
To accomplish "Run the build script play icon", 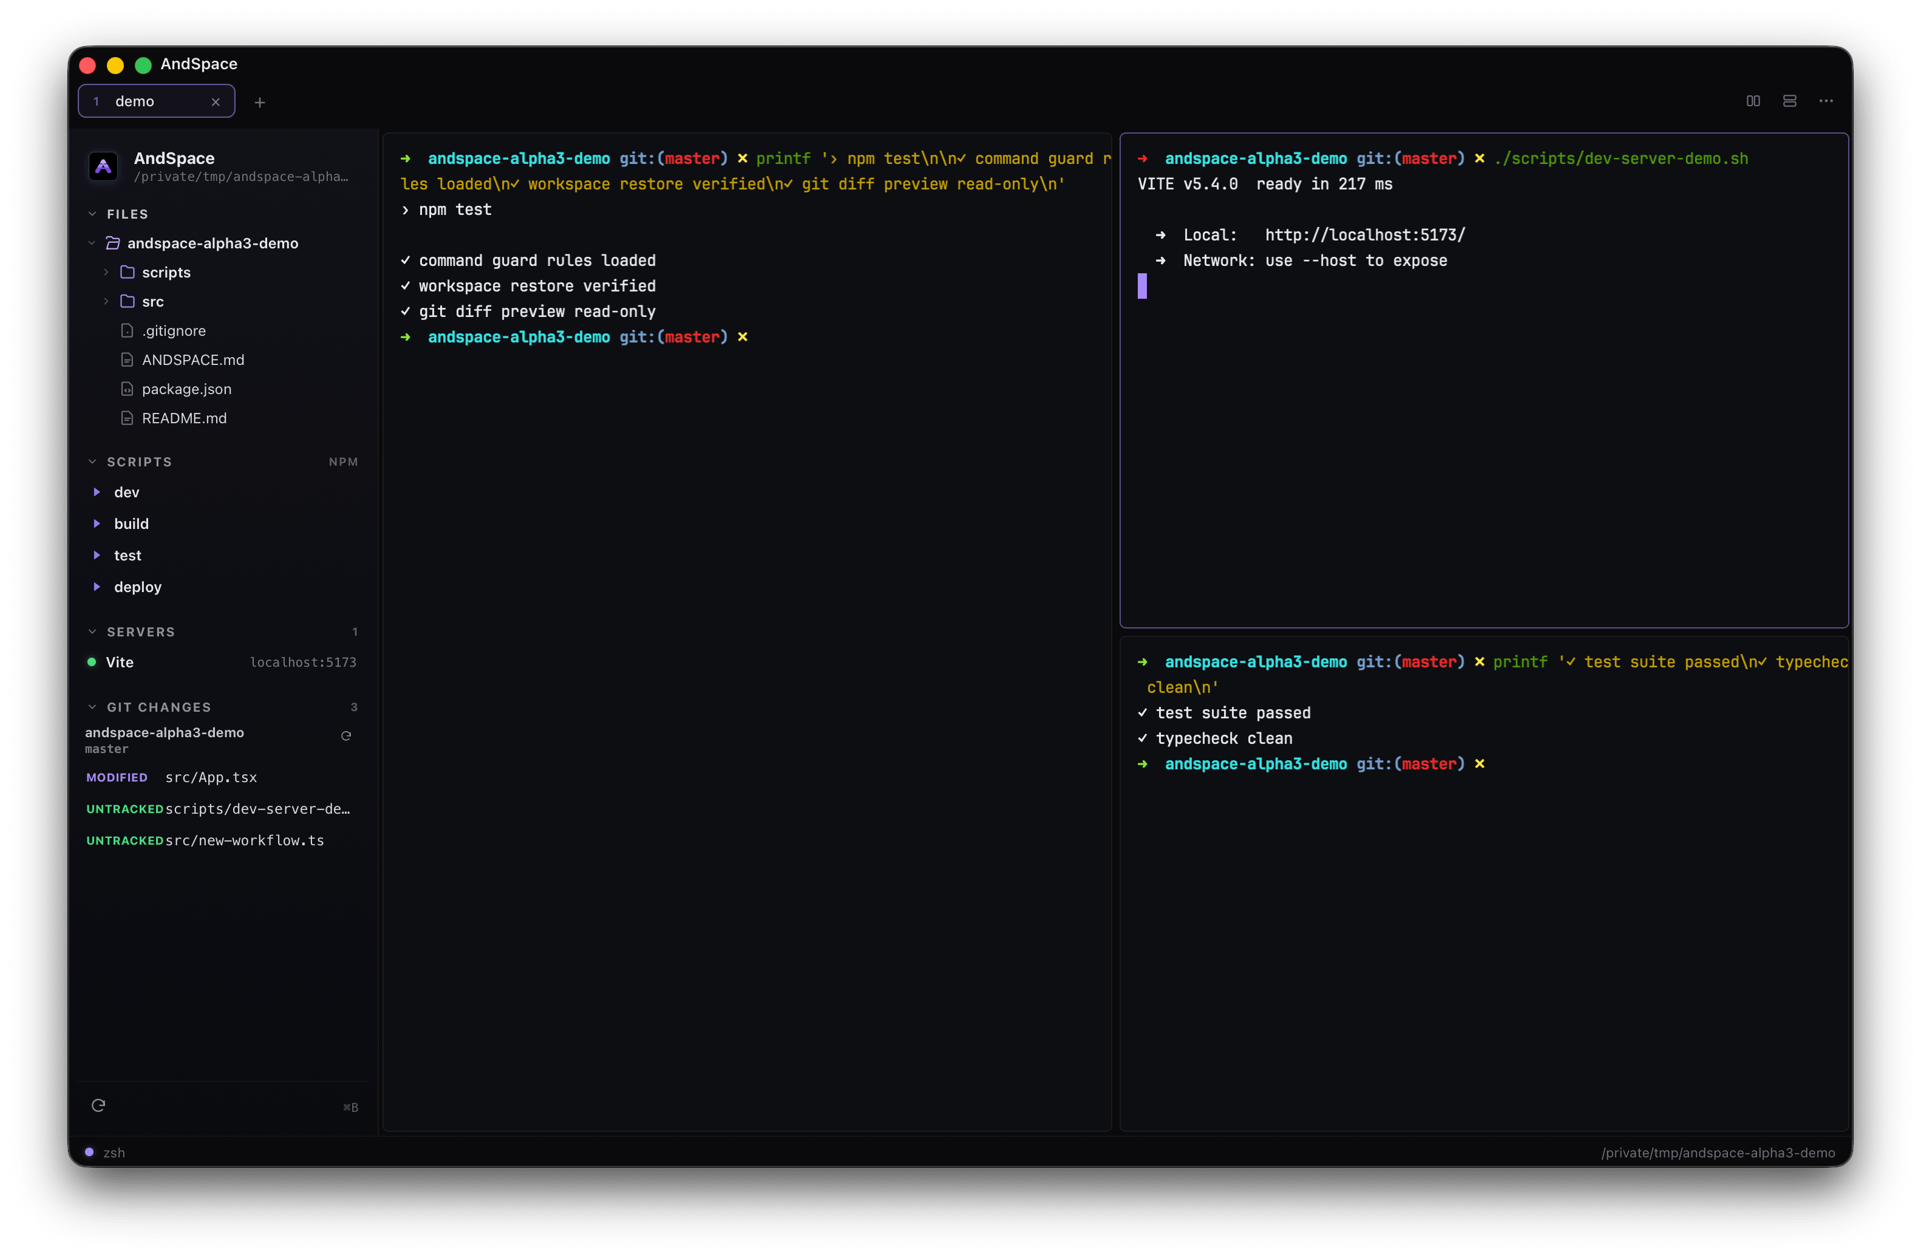I will [x=97, y=523].
